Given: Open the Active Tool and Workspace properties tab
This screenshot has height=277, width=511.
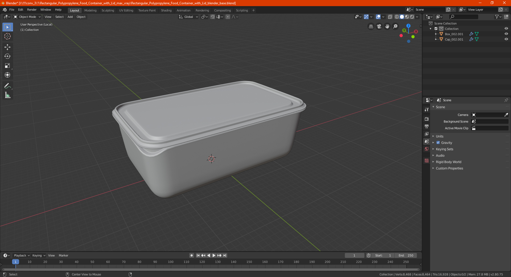Looking at the screenshot, I should (x=427, y=109).
